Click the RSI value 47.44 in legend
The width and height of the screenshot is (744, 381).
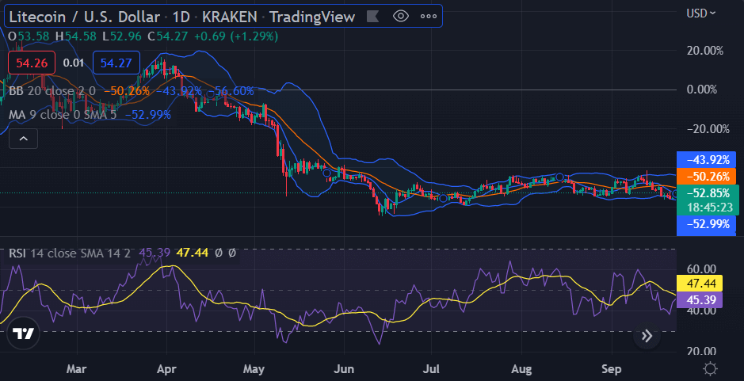tap(193, 253)
